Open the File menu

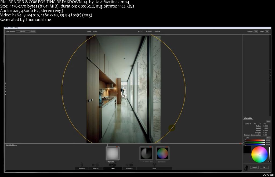click(6, 28)
